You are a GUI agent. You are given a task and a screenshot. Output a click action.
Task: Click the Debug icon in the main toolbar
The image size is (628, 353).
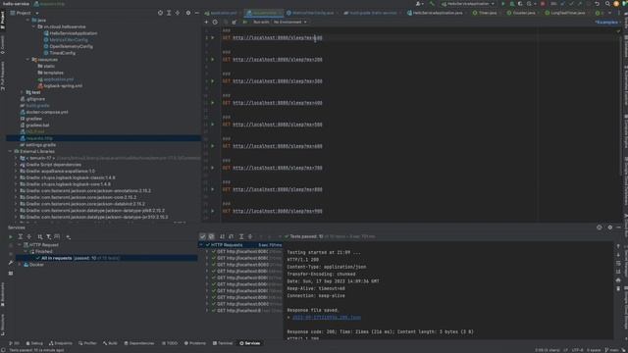[512, 4]
